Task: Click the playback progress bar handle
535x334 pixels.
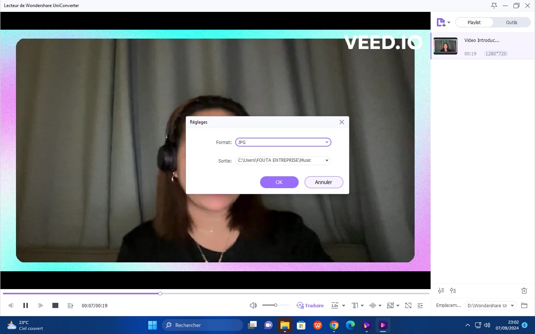Action: pyautogui.click(x=160, y=294)
